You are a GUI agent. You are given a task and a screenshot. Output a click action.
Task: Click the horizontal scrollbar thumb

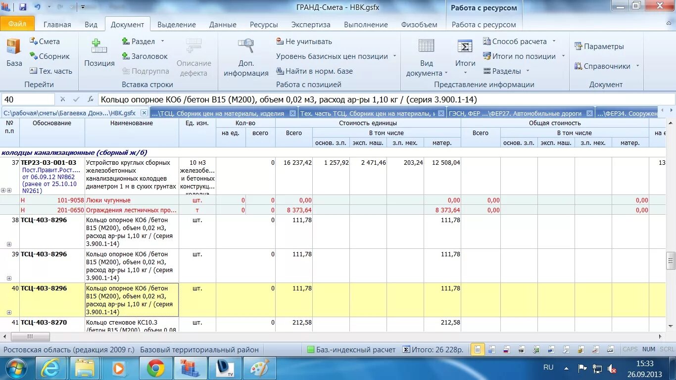point(30,336)
